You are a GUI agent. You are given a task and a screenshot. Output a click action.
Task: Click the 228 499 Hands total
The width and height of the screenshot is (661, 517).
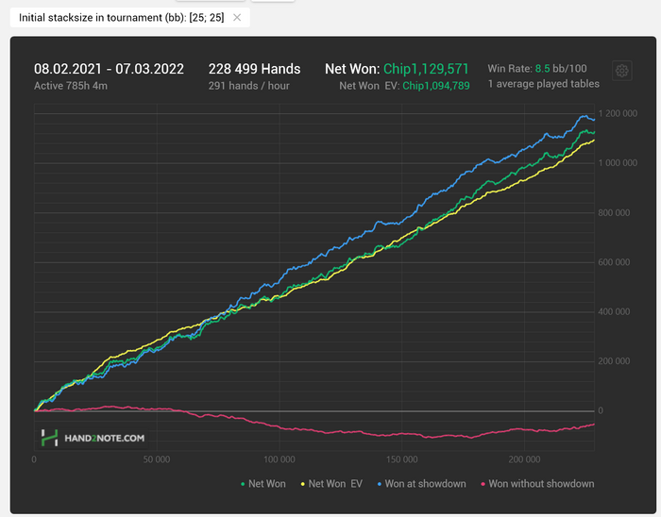point(254,69)
